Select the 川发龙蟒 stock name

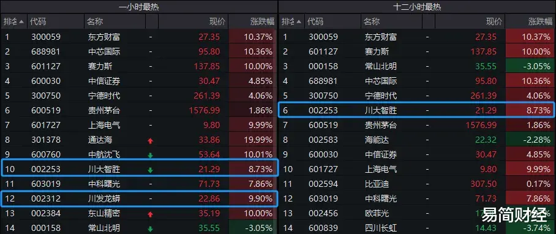pyautogui.click(x=104, y=199)
